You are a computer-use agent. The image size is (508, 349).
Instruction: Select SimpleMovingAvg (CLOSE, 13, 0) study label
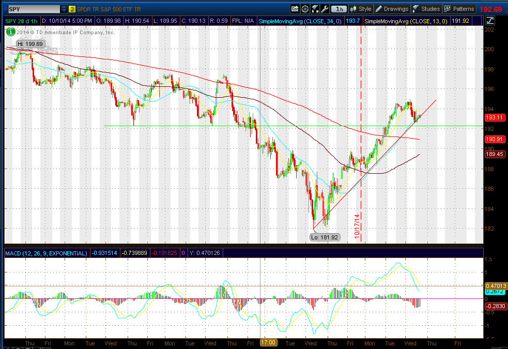(x=406, y=21)
